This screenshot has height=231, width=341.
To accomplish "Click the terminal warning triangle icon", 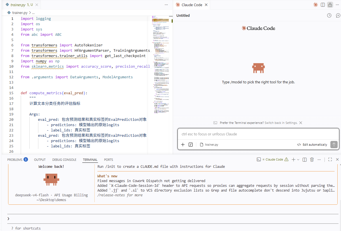I will (286, 159).
